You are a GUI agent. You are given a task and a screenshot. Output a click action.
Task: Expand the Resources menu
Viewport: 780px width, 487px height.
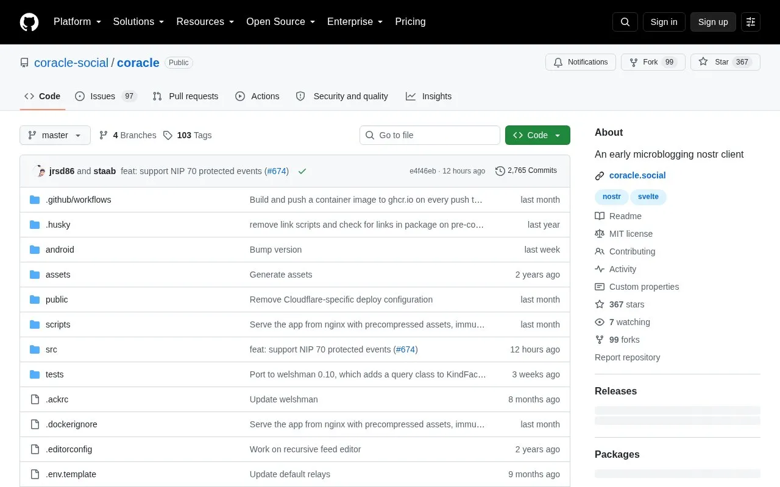pyautogui.click(x=205, y=22)
